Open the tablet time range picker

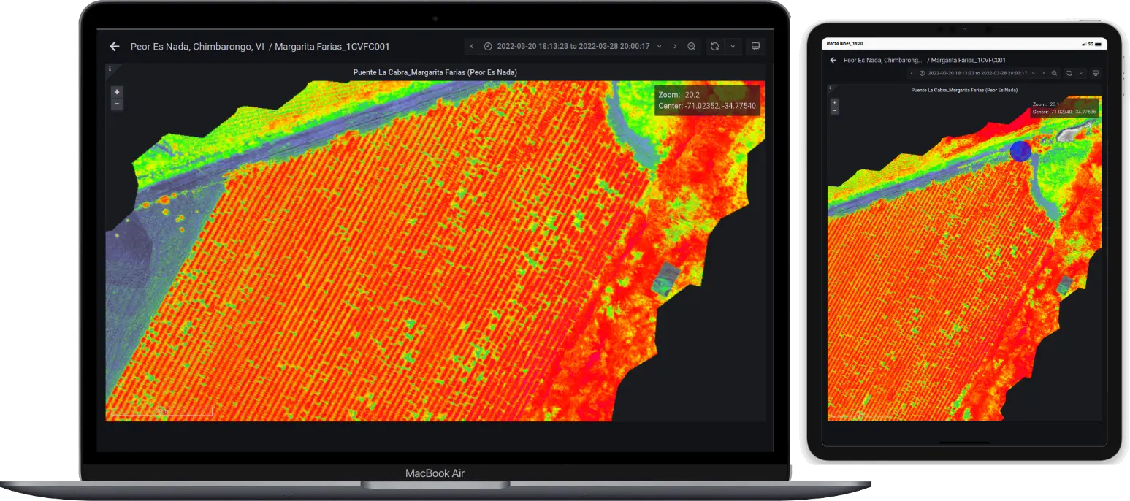pos(977,73)
